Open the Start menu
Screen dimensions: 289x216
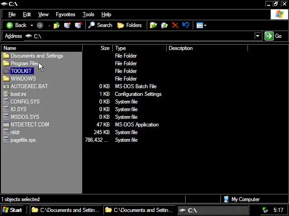12,210
